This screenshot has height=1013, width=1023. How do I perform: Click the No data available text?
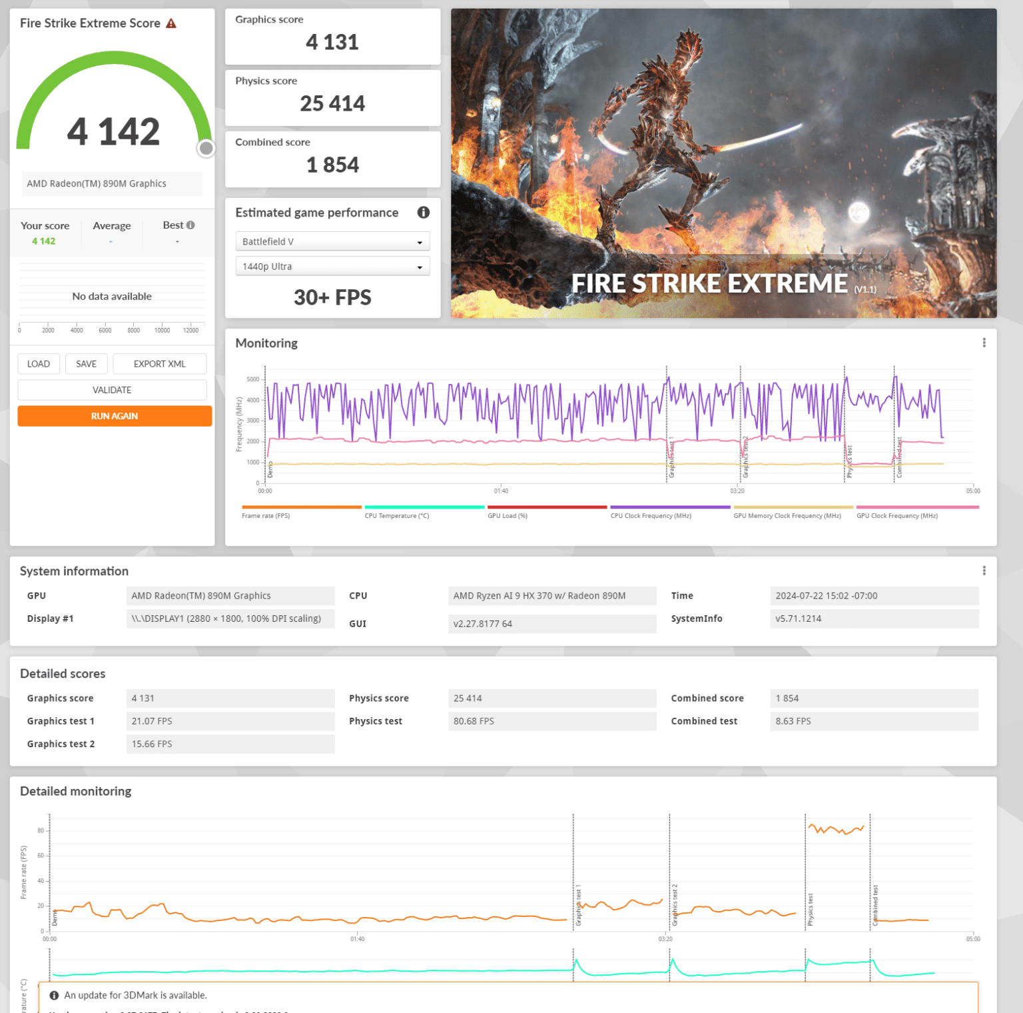click(x=112, y=296)
